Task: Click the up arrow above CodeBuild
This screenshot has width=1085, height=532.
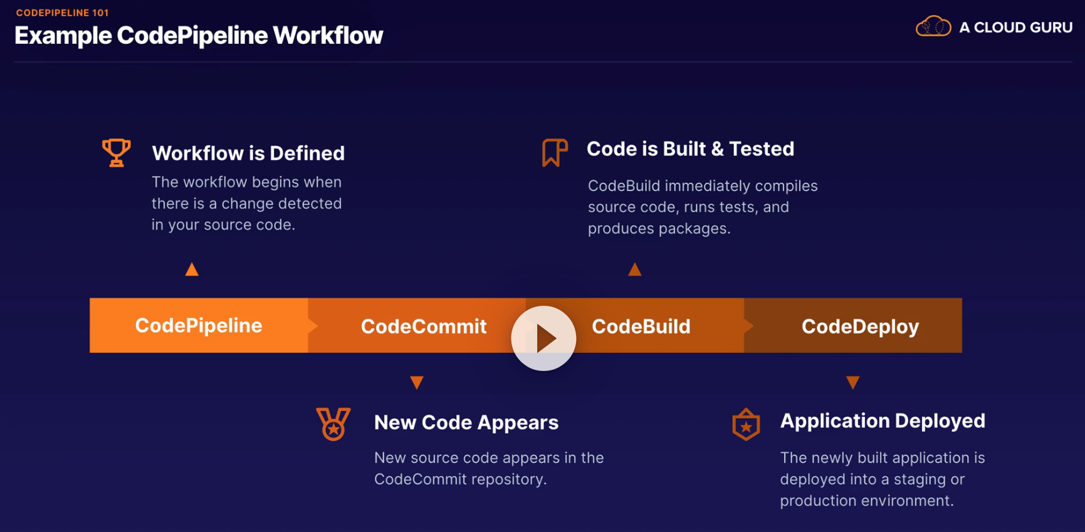Action: (635, 269)
